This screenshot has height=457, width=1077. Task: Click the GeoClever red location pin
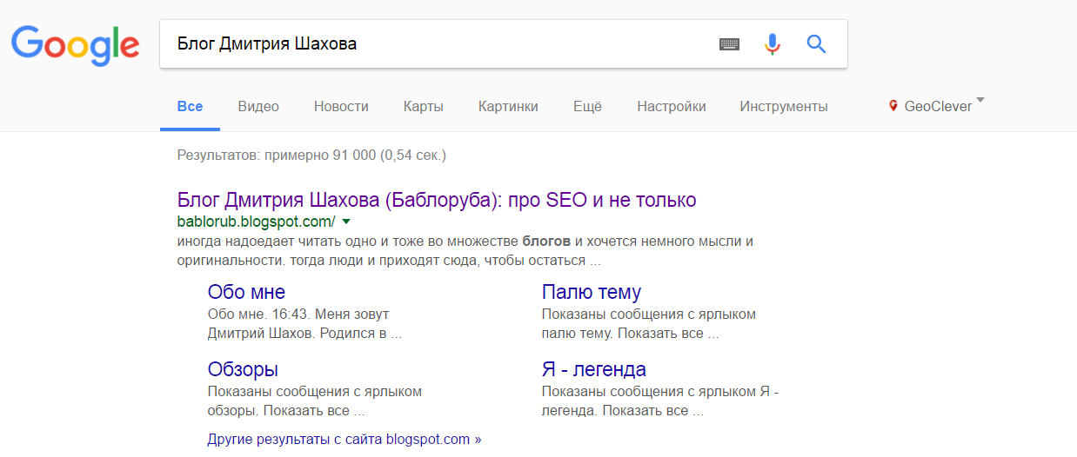[x=893, y=106]
